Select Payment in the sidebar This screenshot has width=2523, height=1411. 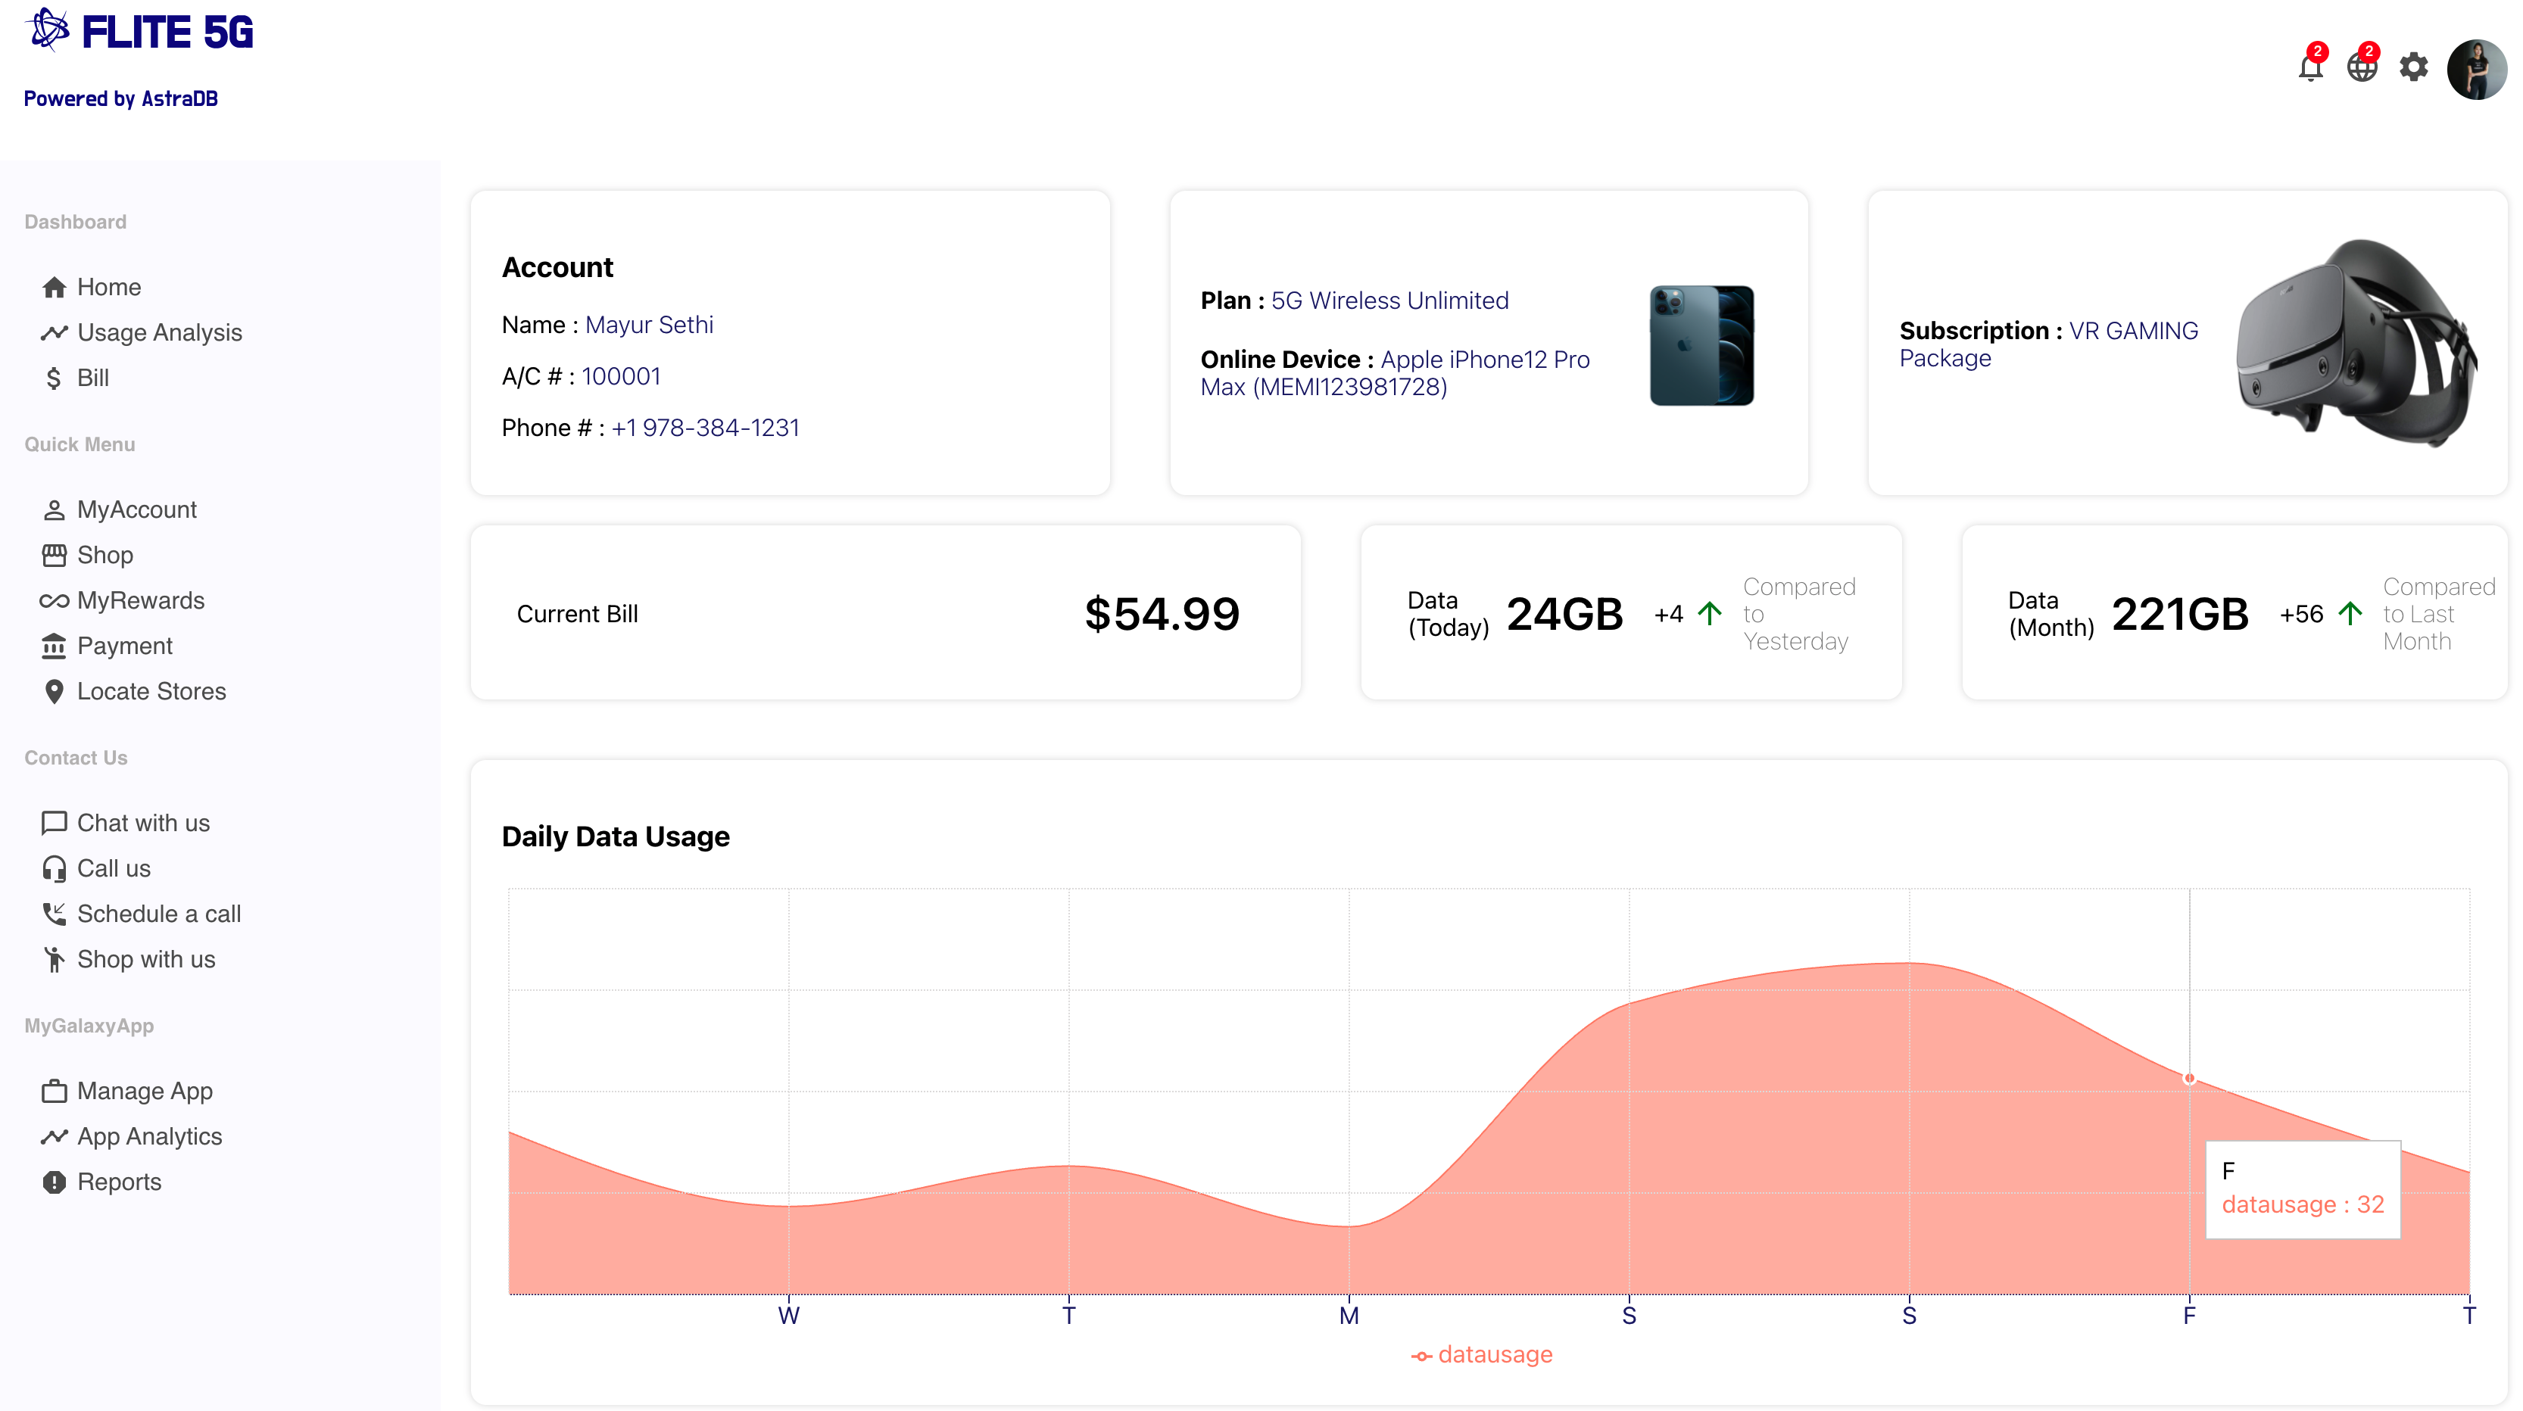[x=124, y=646]
